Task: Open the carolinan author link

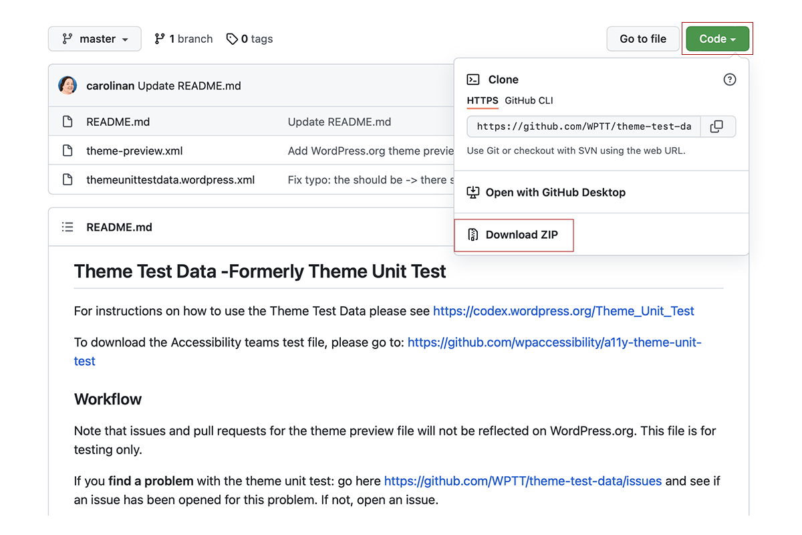Action: coord(110,86)
